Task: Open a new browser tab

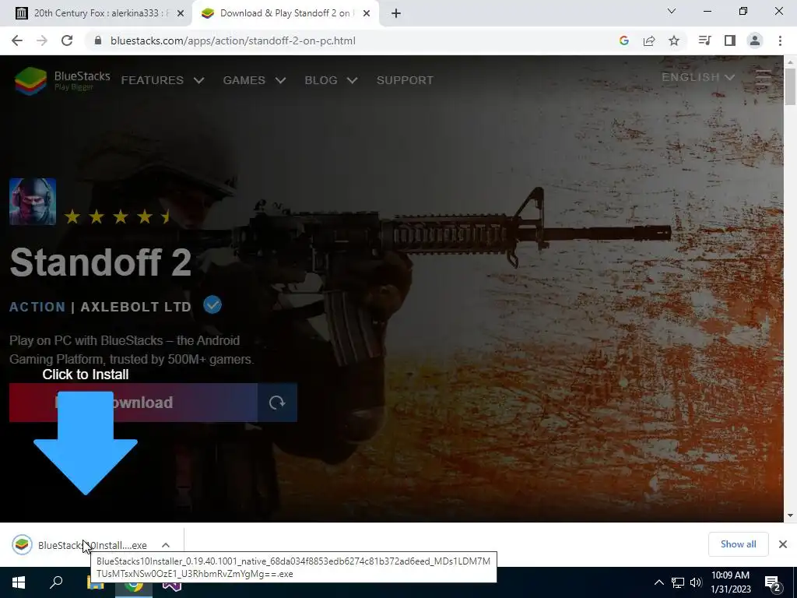Action: pos(396,13)
